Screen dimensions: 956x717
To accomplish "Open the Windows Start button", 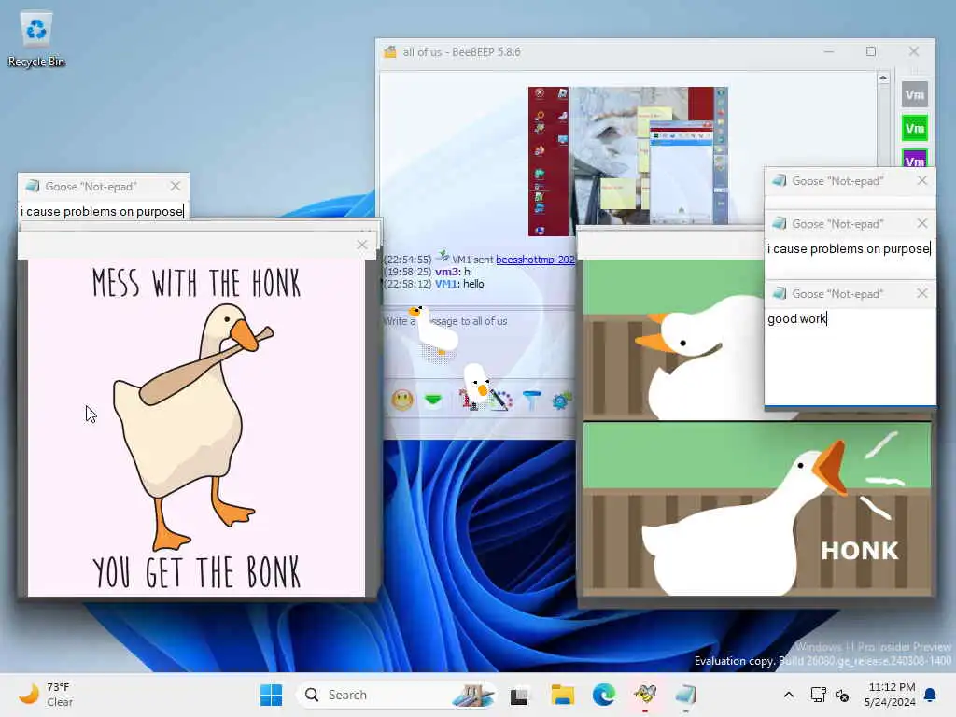I will 272,695.
